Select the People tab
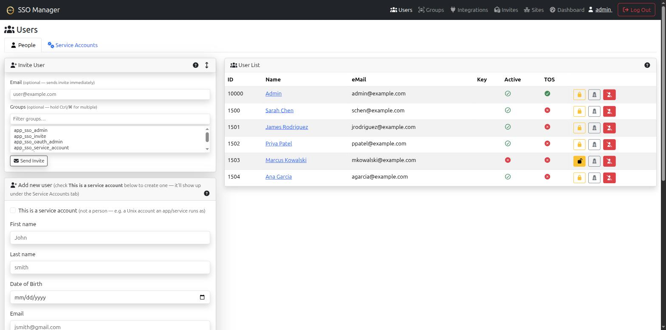Image resolution: width=666 pixels, height=330 pixels. [23, 45]
